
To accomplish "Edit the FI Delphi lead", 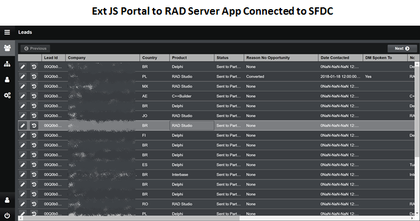I will pyautogui.click(x=23, y=136).
